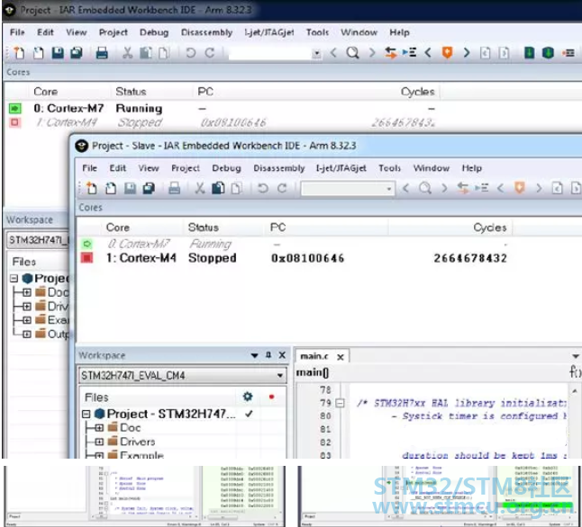Click Undo arrow in master window toolbar

point(190,53)
